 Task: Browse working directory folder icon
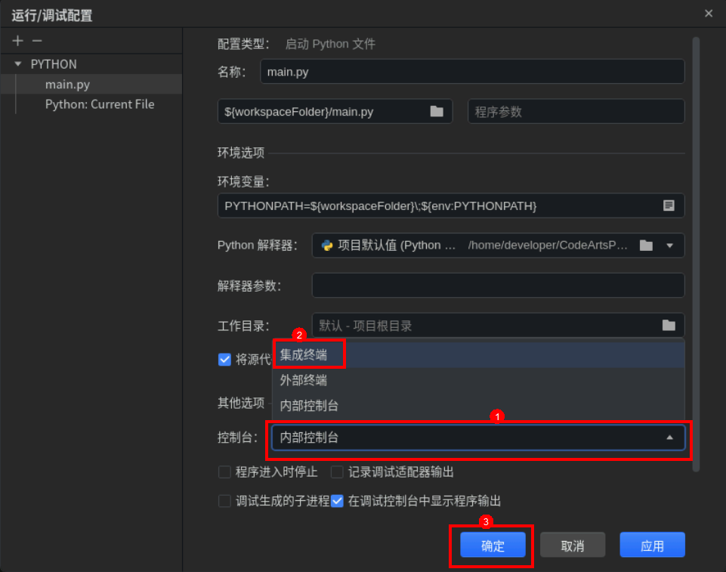pos(669,325)
